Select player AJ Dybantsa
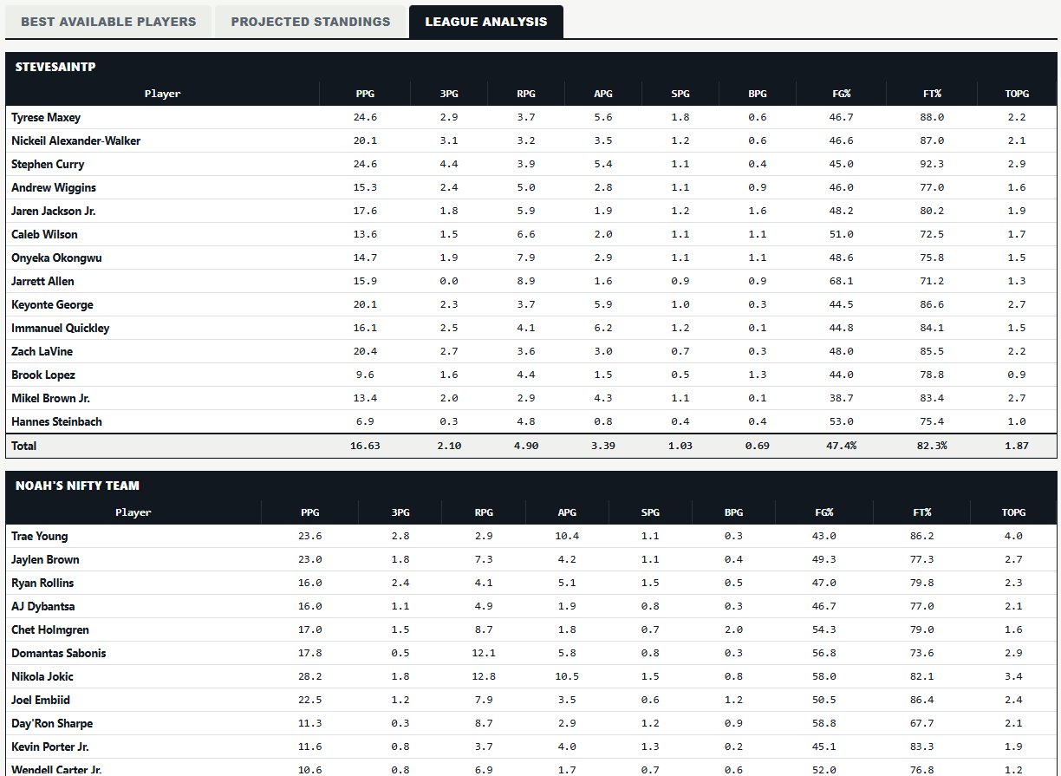 (x=43, y=606)
